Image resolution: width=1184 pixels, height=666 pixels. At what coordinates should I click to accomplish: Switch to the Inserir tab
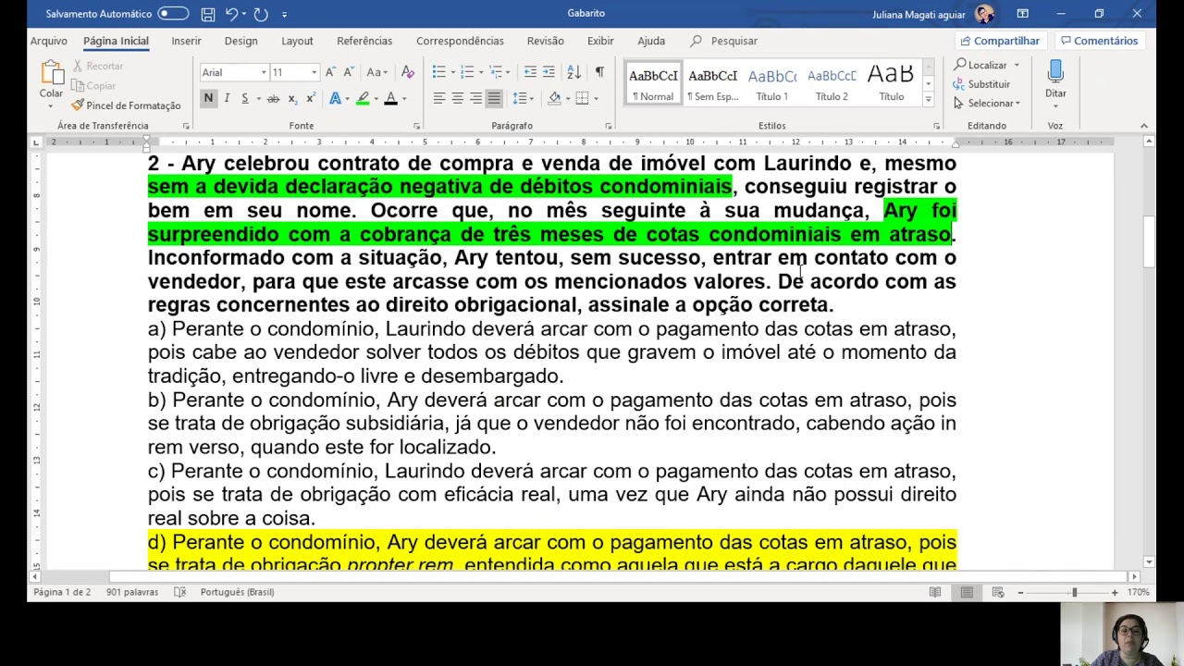coord(186,41)
